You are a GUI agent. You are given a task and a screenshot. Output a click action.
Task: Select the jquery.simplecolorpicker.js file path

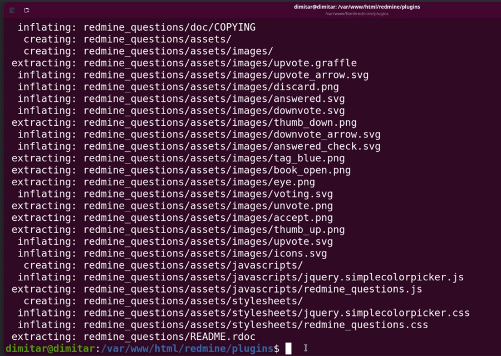pyautogui.click(x=273, y=277)
